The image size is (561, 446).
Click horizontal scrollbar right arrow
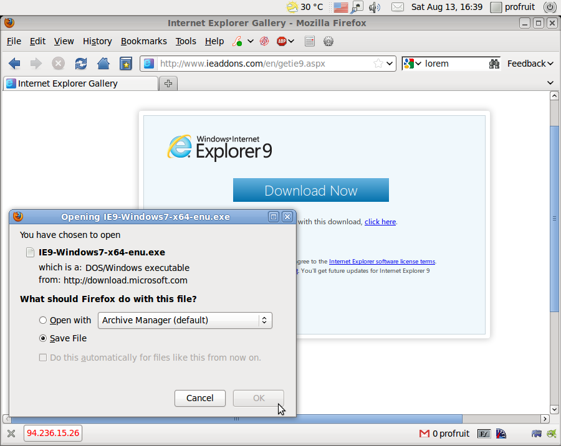click(545, 419)
